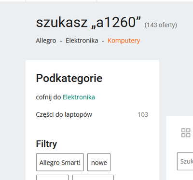Click the cofnij do text label
Screen dimensions: 193x180
pos(48,97)
